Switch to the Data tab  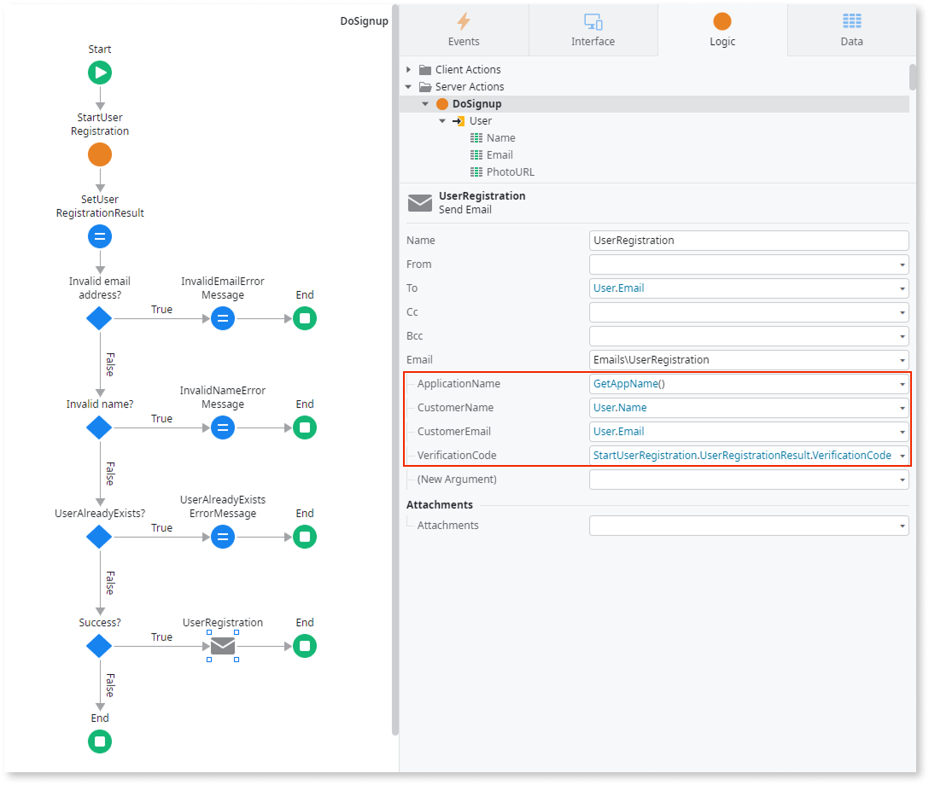tap(852, 30)
